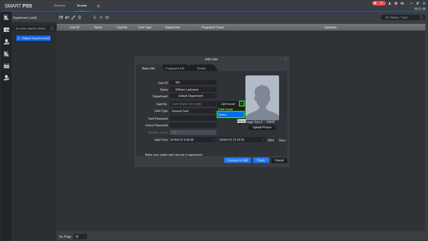Viewport: 428px width, 241px height.
Task: Click the calendar icon in left sidebar
Action: click(6, 66)
